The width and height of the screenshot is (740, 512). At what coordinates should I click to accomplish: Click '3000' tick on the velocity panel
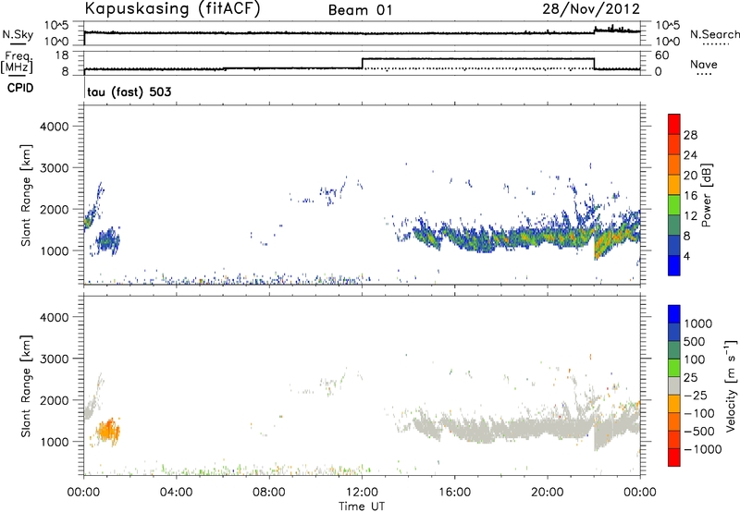click(55, 359)
